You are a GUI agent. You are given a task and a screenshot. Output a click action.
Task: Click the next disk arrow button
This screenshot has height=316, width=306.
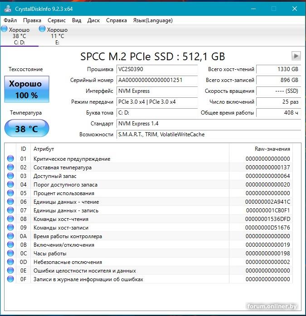[296, 56]
